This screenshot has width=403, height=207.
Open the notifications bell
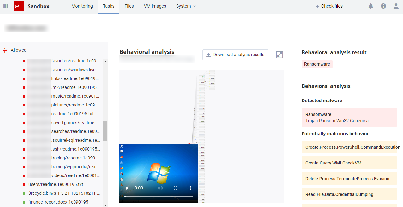click(x=371, y=6)
